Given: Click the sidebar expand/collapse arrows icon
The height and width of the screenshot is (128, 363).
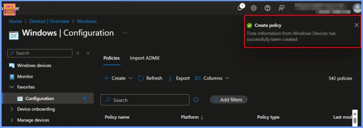Looking at the screenshot, I should click(x=78, y=53).
